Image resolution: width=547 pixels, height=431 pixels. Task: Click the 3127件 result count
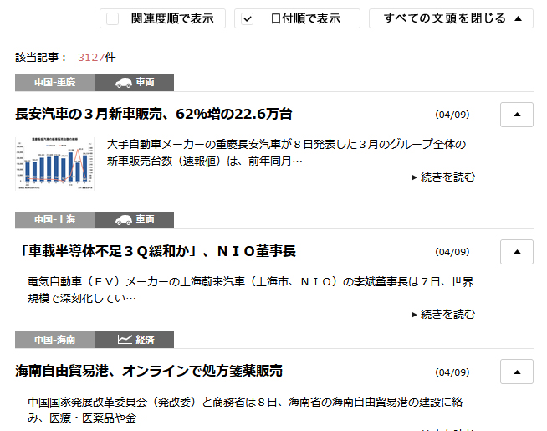pyautogui.click(x=97, y=57)
